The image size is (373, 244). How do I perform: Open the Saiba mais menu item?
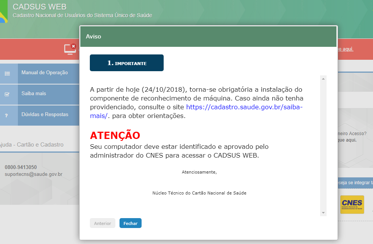(x=33, y=94)
